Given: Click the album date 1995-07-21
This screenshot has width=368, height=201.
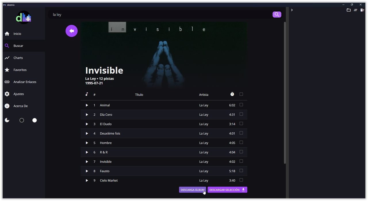Looking at the screenshot, I should point(94,83).
